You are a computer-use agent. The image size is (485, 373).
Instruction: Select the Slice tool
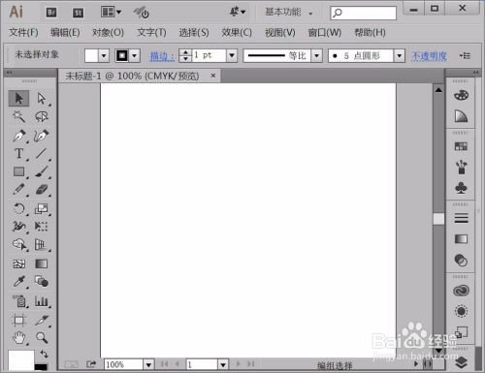pos(42,320)
